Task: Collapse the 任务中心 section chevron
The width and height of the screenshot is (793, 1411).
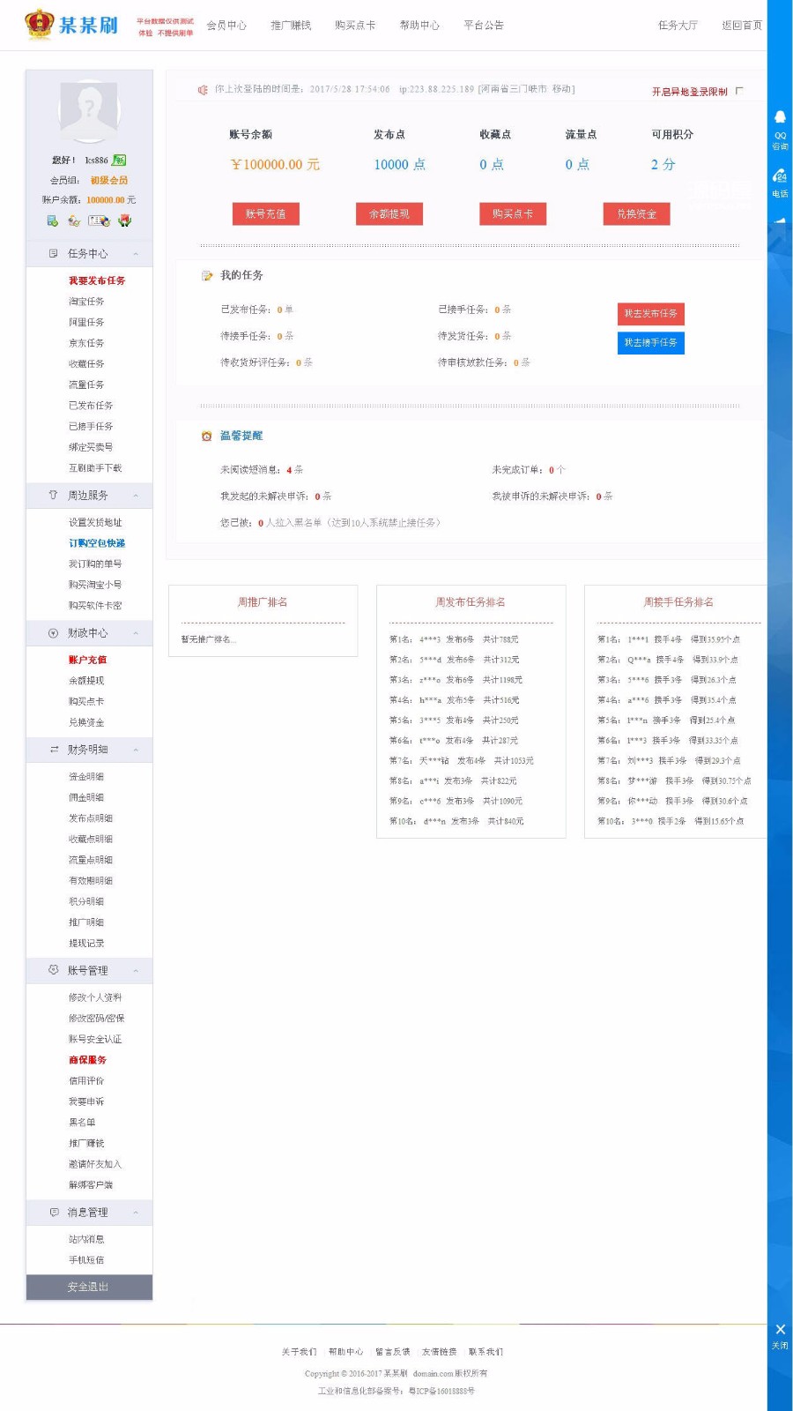Action: coord(136,254)
